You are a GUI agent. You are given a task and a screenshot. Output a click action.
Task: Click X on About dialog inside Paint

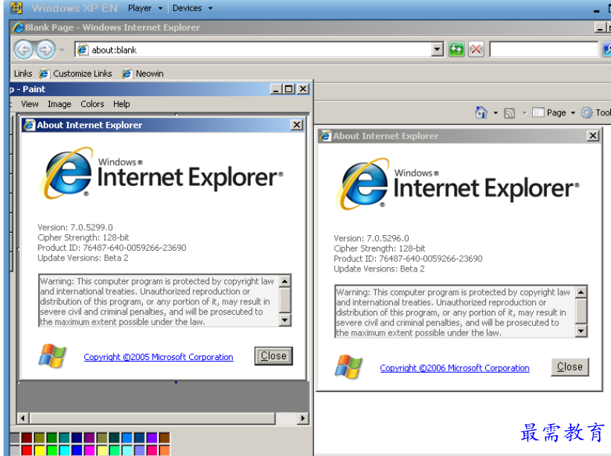pos(296,125)
